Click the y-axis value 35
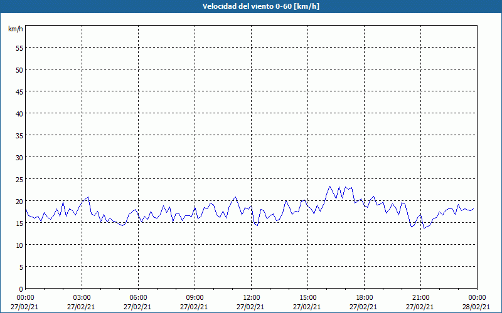The image size is (502, 313). tap(19, 135)
